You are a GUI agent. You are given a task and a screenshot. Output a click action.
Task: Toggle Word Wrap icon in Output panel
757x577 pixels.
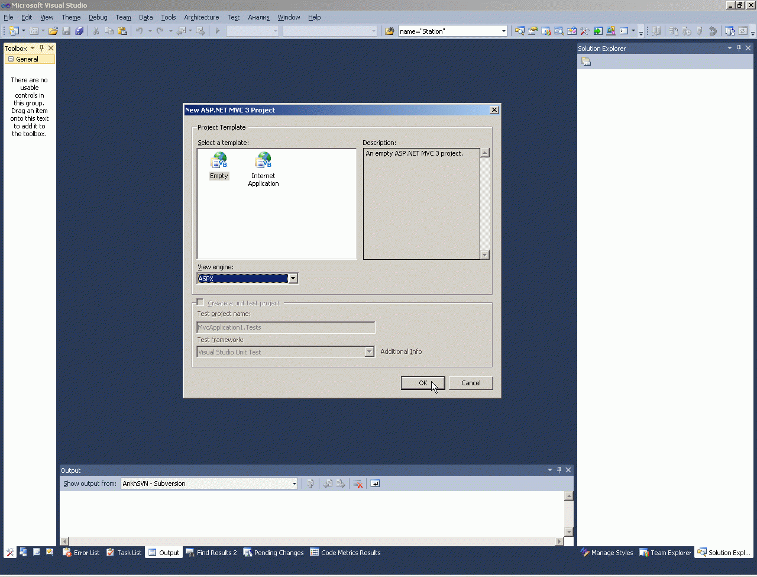pyautogui.click(x=375, y=483)
